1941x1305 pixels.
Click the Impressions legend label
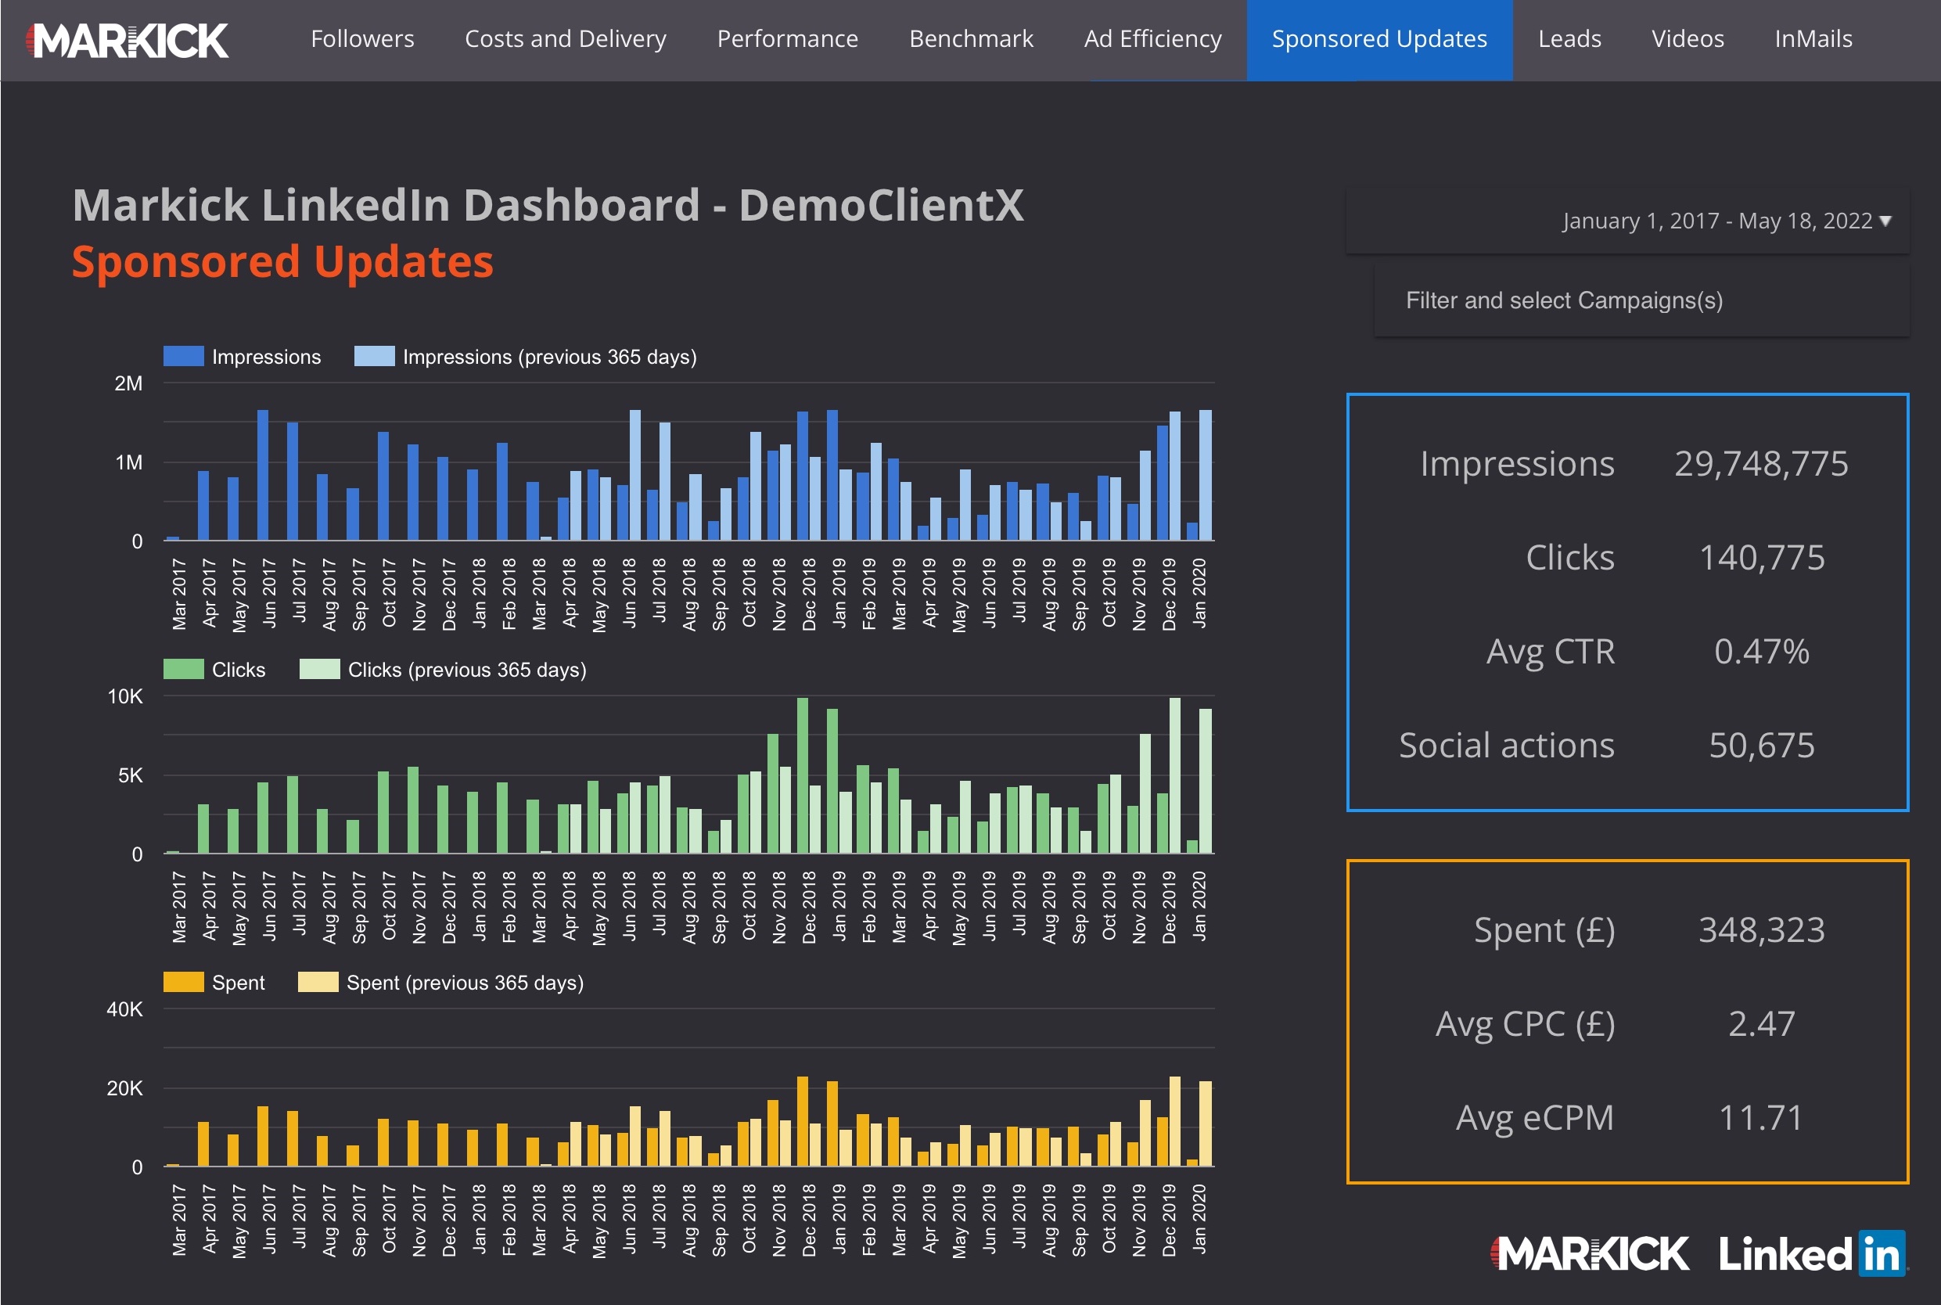266,357
